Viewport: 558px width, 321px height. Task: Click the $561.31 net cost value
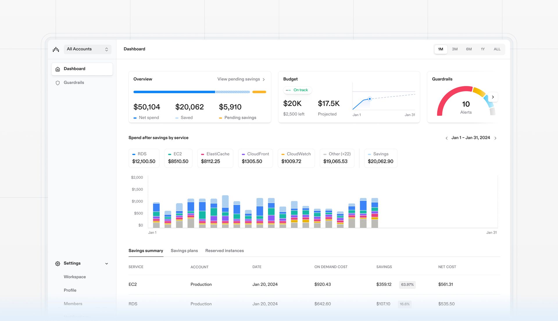coord(446,284)
